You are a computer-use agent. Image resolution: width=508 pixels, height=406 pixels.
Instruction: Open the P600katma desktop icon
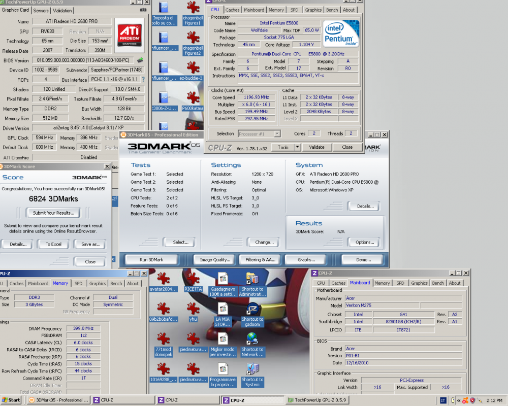(193, 96)
